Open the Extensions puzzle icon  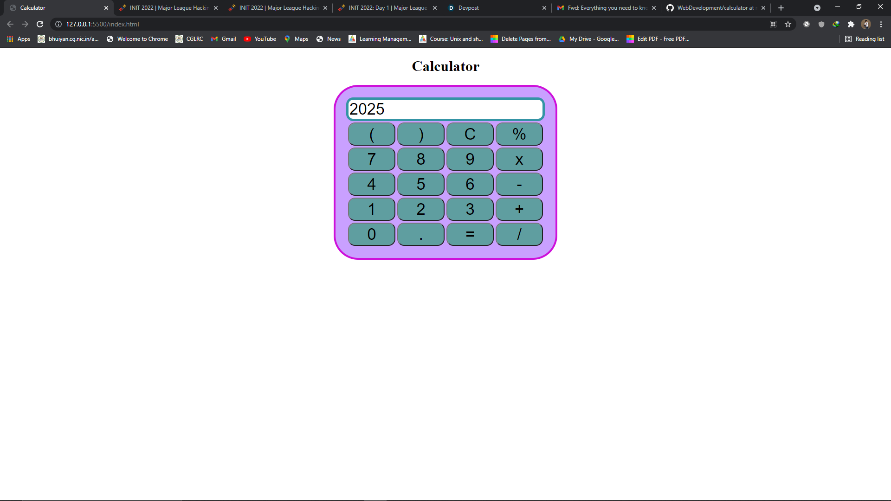tap(851, 24)
